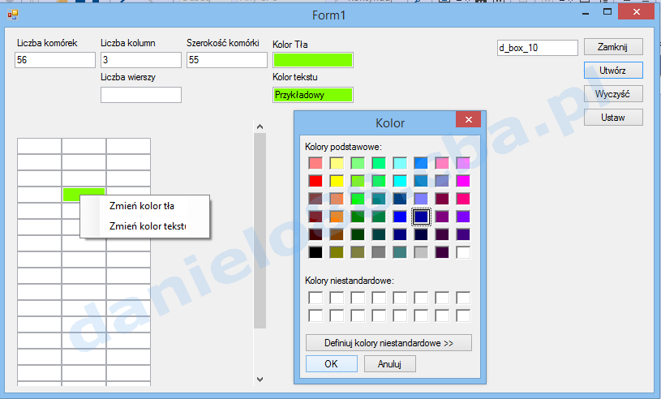
Task: Confirm the color with the OK button
Action: click(x=331, y=364)
